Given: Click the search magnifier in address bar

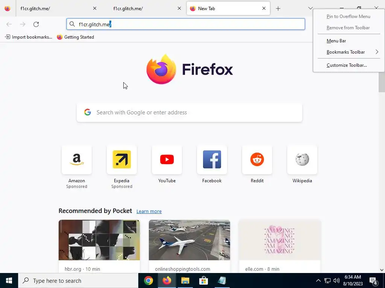Looking at the screenshot, I should pyautogui.click(x=72, y=24).
